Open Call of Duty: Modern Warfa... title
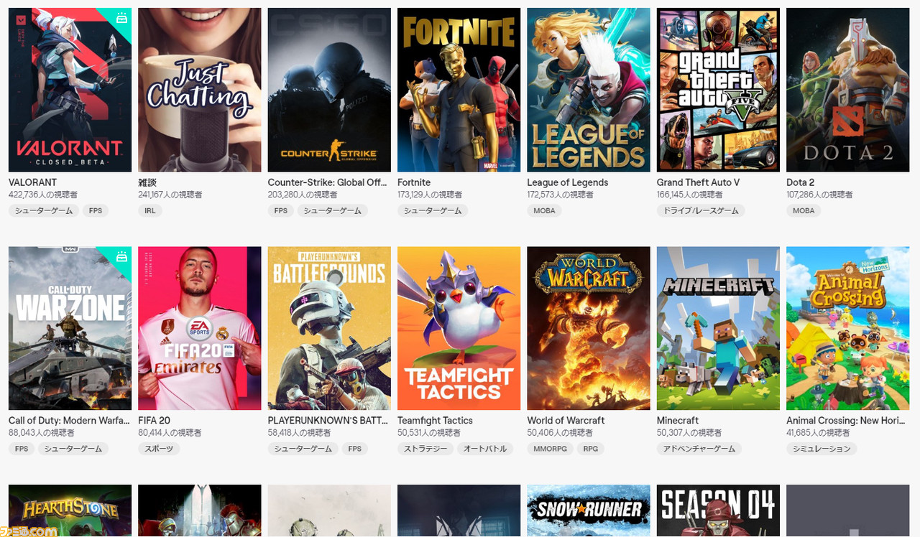The width and height of the screenshot is (920, 537). 69,421
